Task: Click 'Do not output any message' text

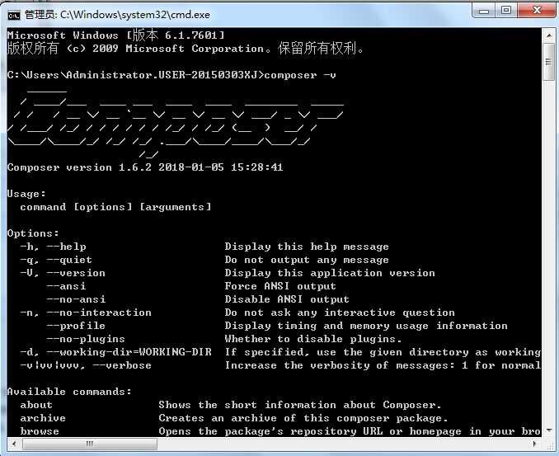Action: pos(307,260)
